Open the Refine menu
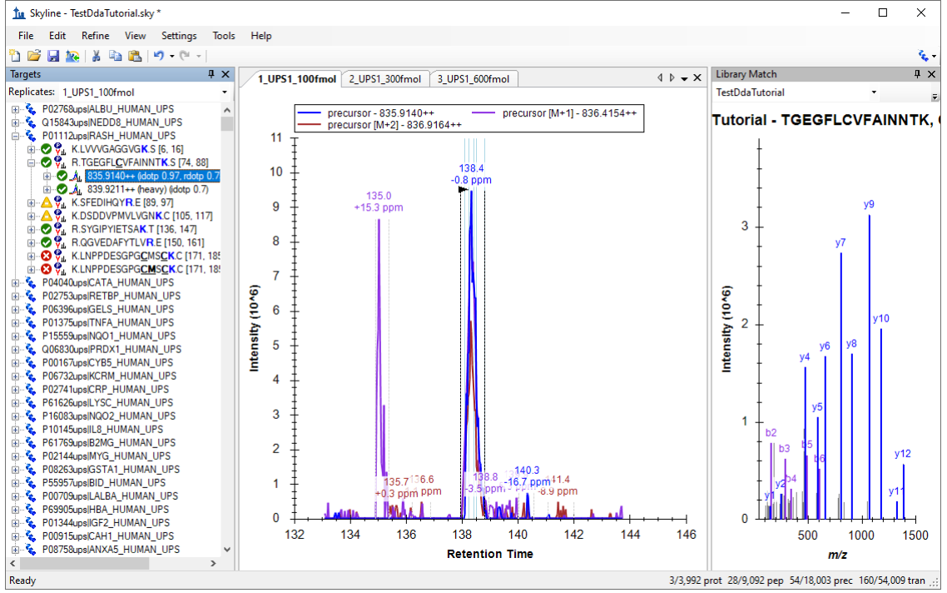Screen dimensions: 947x593 click(x=95, y=36)
